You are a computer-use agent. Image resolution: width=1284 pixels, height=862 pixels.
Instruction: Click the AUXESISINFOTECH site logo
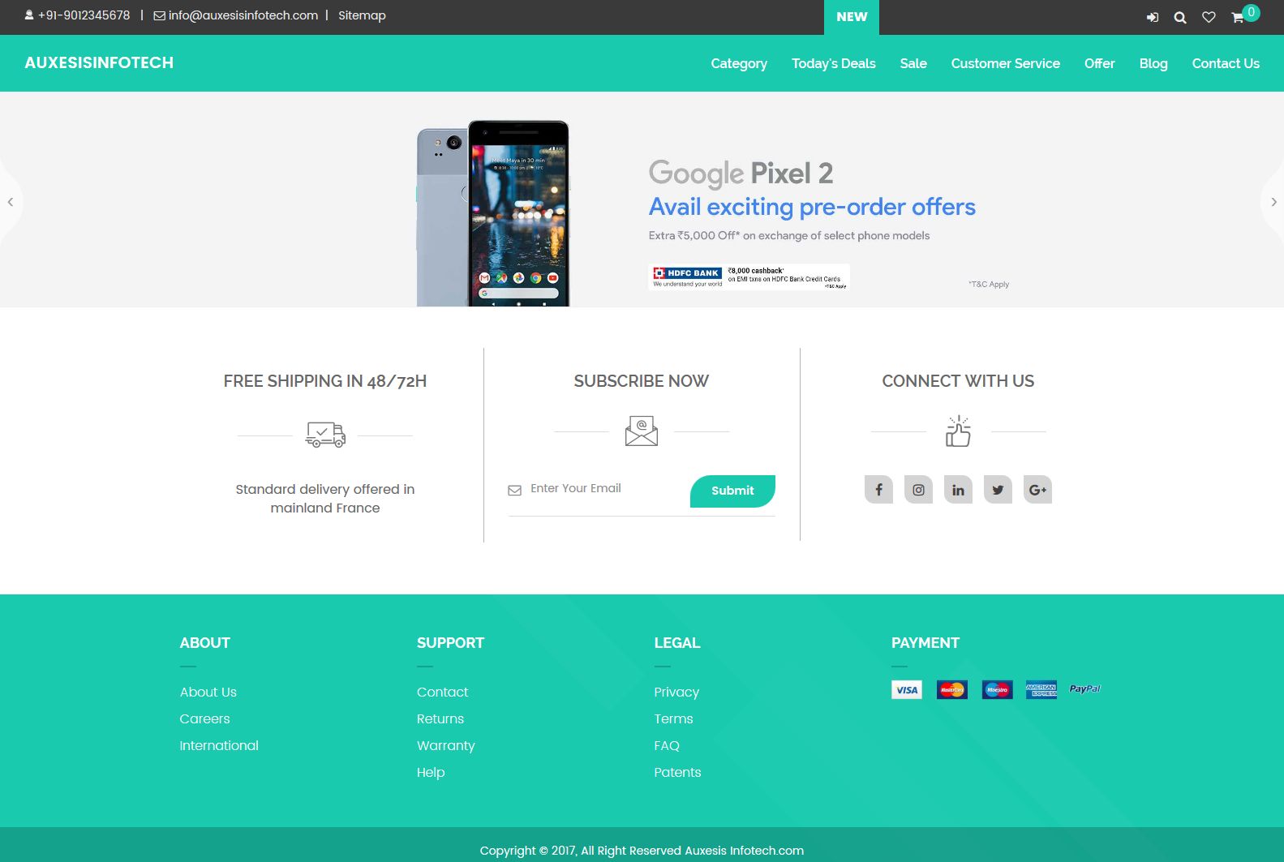pyautogui.click(x=99, y=62)
